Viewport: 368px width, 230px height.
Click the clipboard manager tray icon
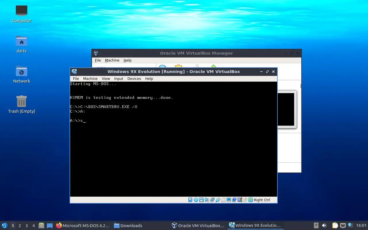(x=335, y=226)
